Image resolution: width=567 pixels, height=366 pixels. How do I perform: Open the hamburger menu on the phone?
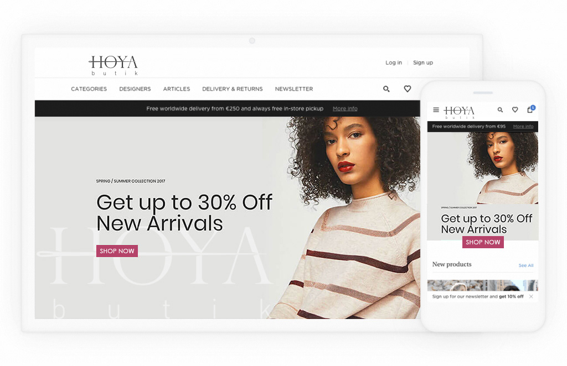(436, 109)
